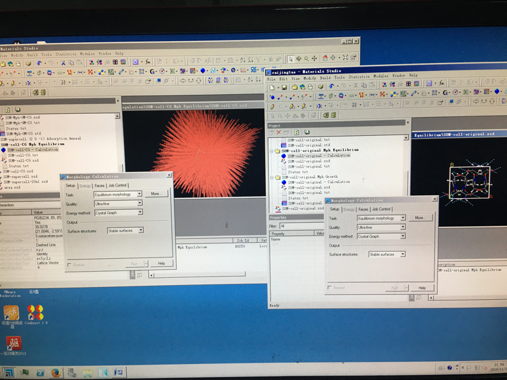Click blue Morphology gem icon in right toolbar
Image resolution: width=507 pixels, height=380 pixels.
(x=497, y=92)
